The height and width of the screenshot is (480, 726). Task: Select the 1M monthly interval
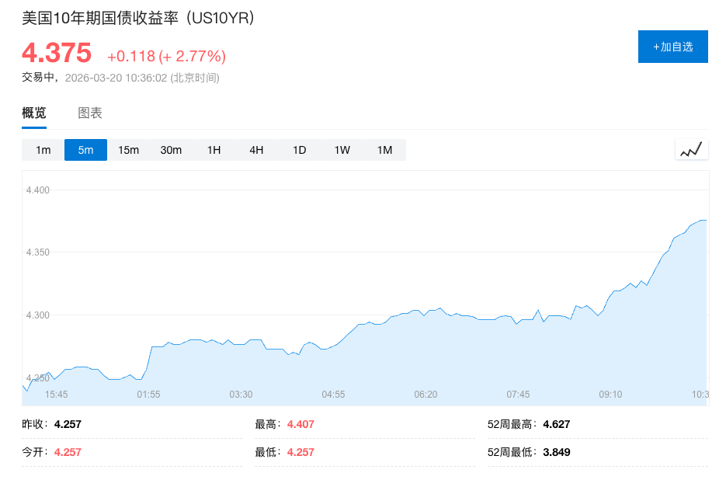click(384, 149)
